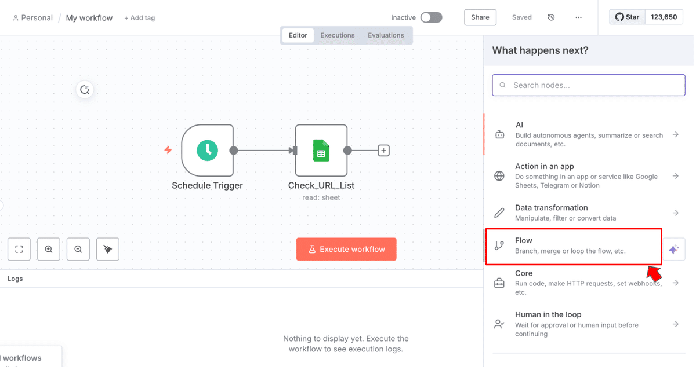The width and height of the screenshot is (696, 370).
Task: Tidy up the workflow nodes
Action: coord(108,250)
